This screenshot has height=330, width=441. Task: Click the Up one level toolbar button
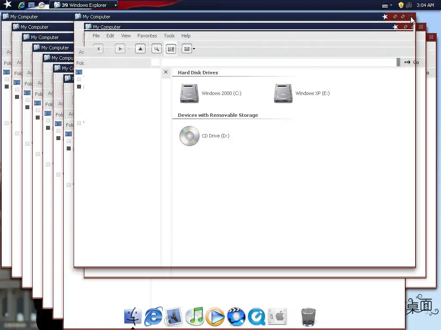140,49
